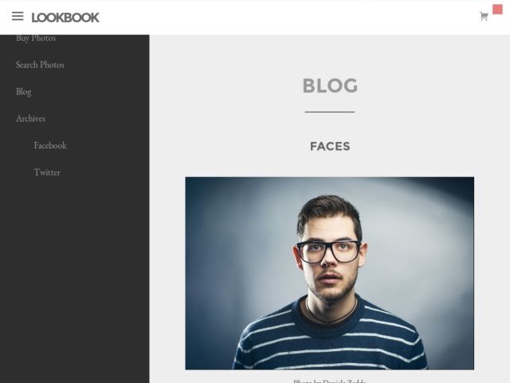
Task: Open the Twitter sidebar link
Action: click(x=47, y=172)
